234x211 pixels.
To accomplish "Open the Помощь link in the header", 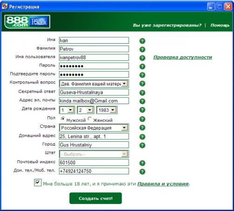I will (220, 25).
